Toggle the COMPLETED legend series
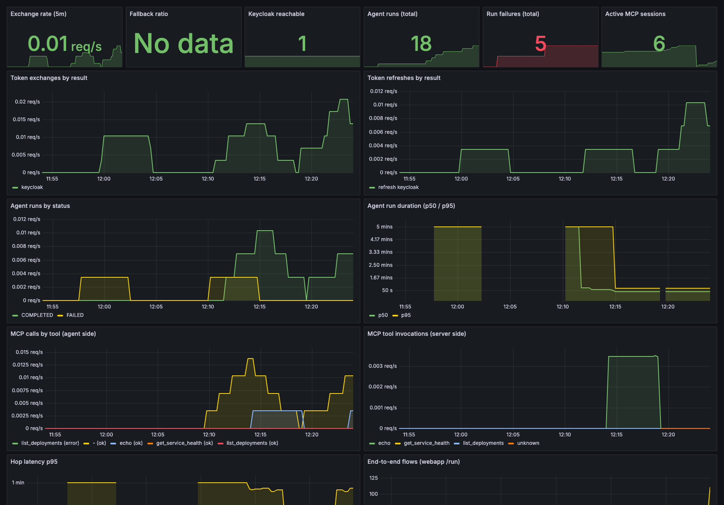The image size is (724, 505). point(37,315)
